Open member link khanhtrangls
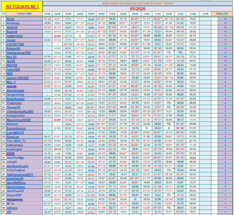Screen dimensions: 234x215 pos(16,90)
